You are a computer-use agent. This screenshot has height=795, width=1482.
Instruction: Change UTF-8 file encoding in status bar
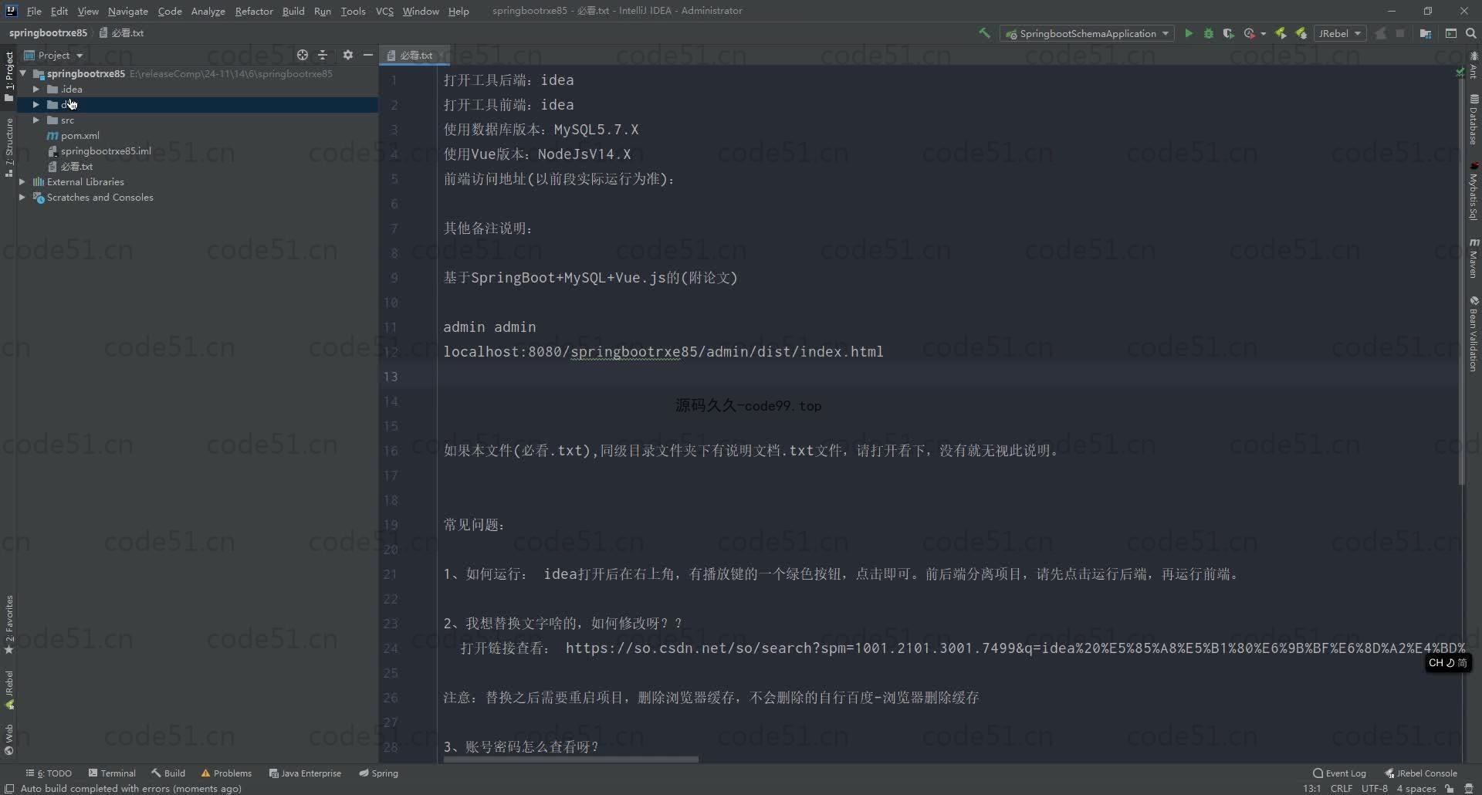pos(1374,788)
